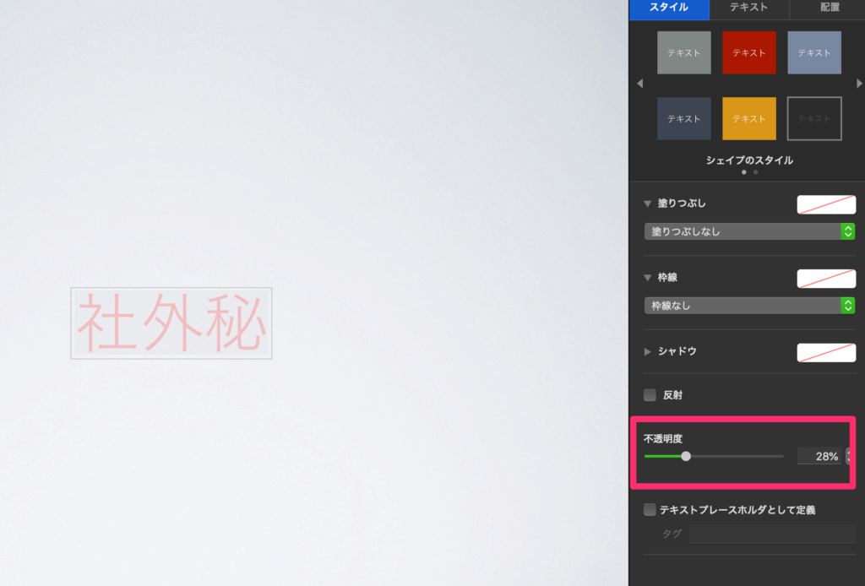
Task: Apply the outlined unfilled テキスト shape style
Action: pos(813,118)
